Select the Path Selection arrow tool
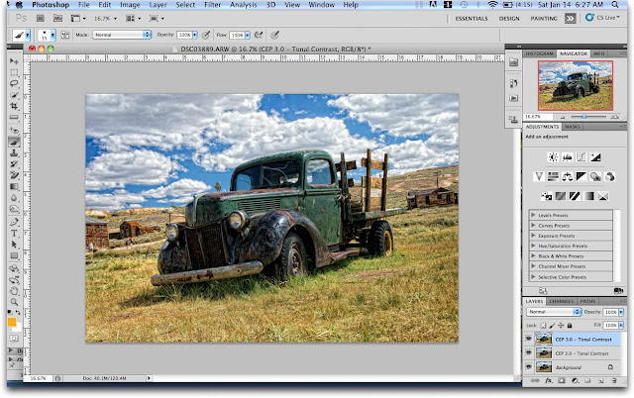The width and height of the screenshot is (634, 398). point(14,245)
